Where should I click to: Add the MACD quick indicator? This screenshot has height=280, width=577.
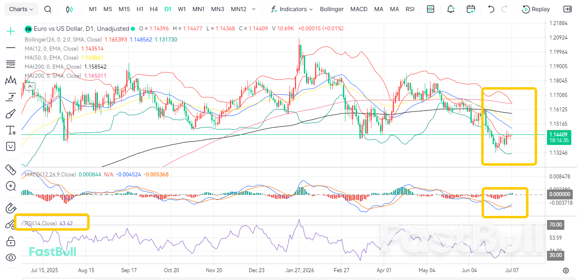coord(359,9)
